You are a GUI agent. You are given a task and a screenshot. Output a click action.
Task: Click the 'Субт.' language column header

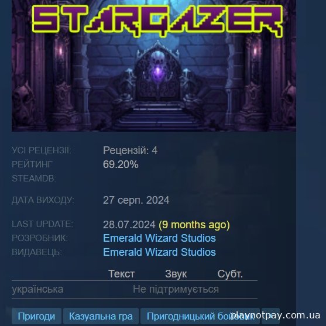pyautogui.click(x=230, y=274)
